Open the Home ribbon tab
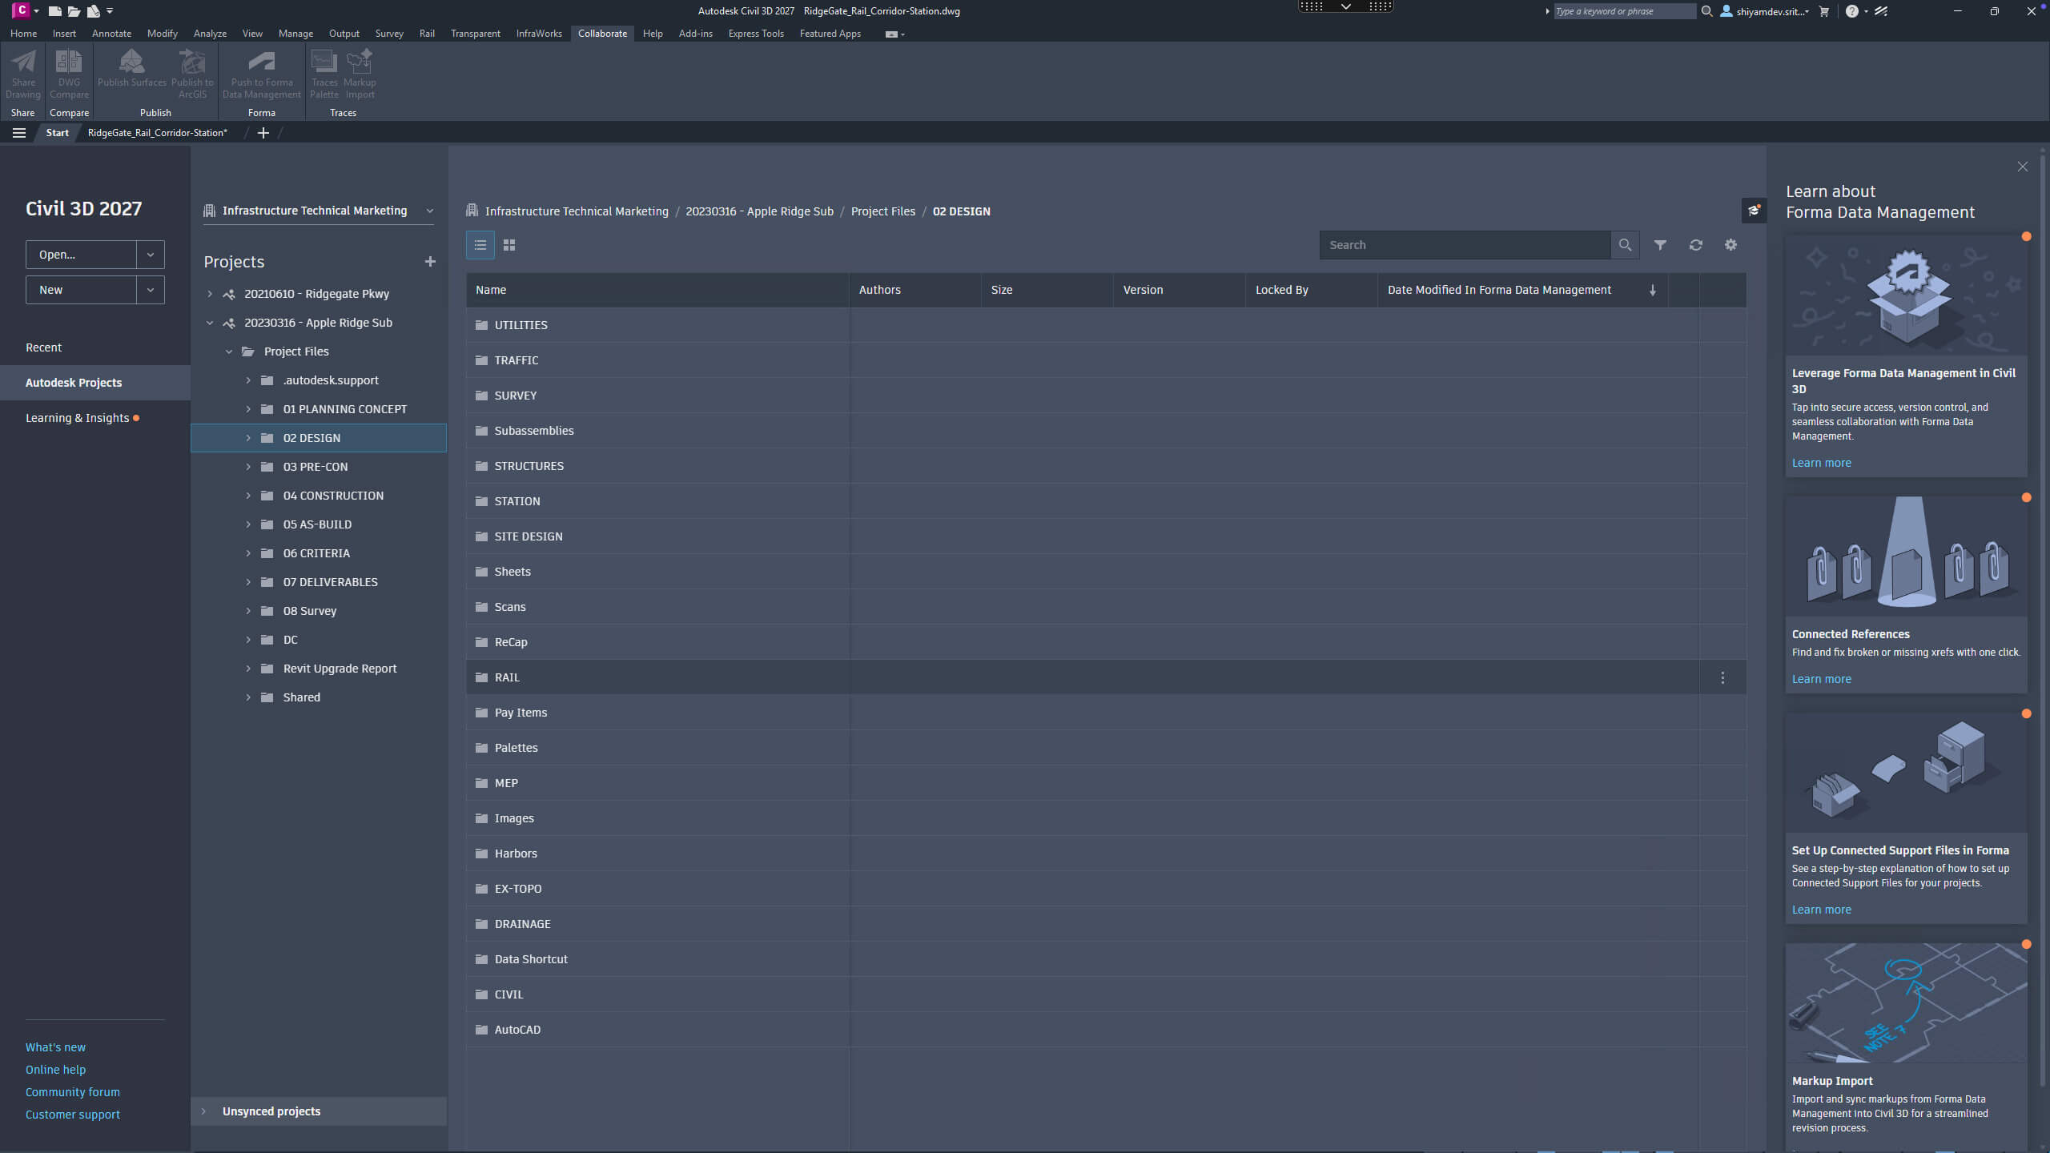 click(23, 34)
